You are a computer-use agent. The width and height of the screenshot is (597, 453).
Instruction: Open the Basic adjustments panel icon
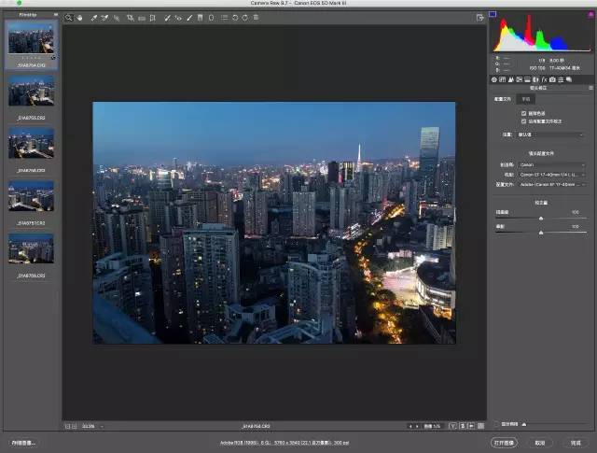(494, 79)
